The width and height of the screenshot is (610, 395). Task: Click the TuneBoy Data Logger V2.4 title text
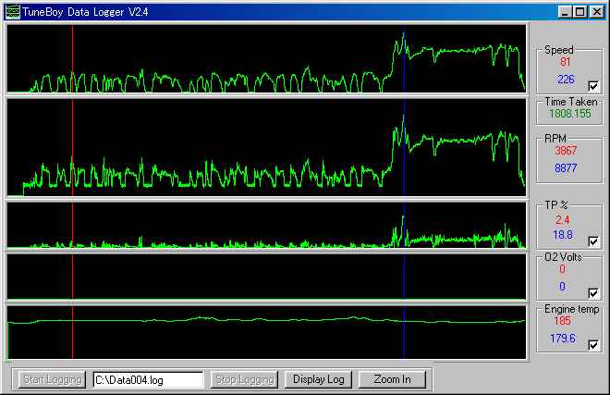point(85,12)
